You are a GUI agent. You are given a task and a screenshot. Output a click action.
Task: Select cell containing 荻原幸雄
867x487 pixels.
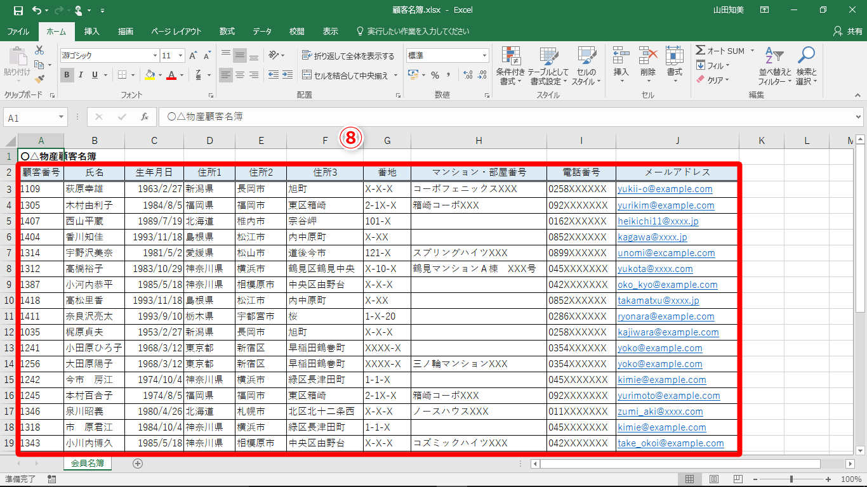click(94, 189)
